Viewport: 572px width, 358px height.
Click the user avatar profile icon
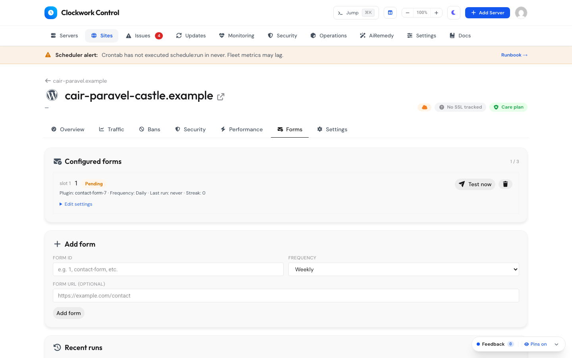(x=521, y=13)
